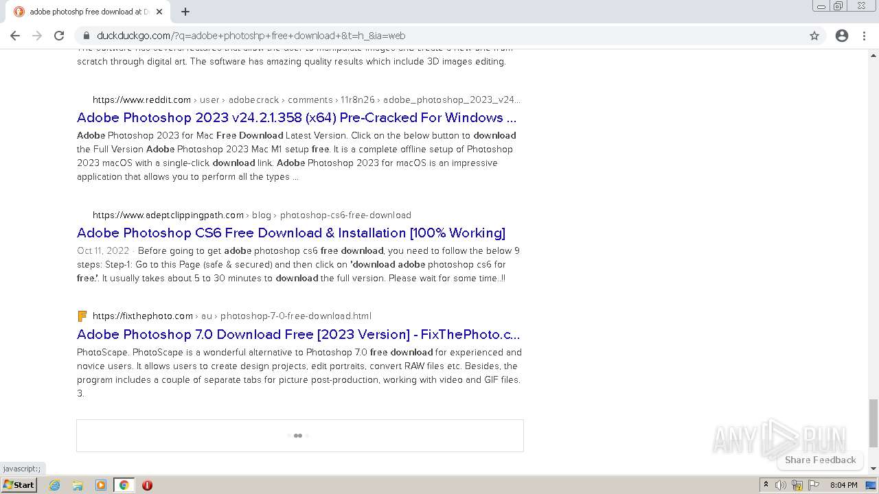Image resolution: width=879 pixels, height=494 pixels.
Task: Open a new browser tab
Action: [185, 12]
